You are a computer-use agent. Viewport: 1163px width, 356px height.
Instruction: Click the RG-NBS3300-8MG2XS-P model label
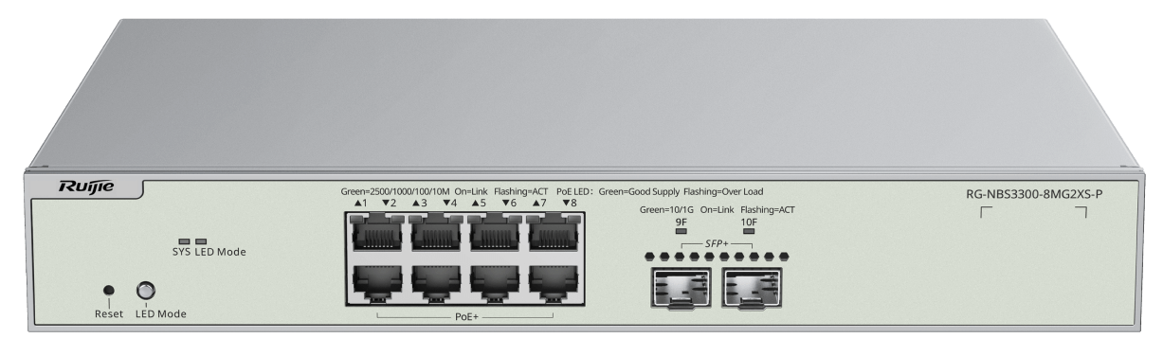tap(1033, 194)
